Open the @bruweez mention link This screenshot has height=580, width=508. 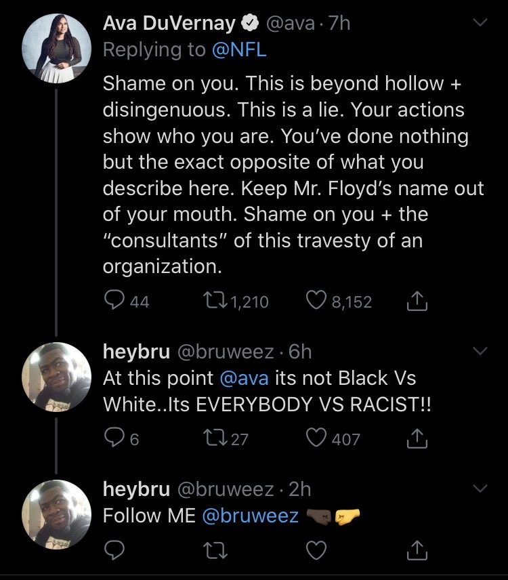tap(250, 515)
